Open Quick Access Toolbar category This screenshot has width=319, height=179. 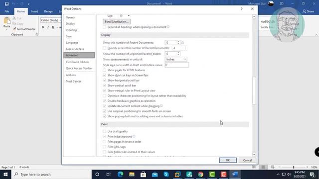pyautogui.click(x=79, y=68)
